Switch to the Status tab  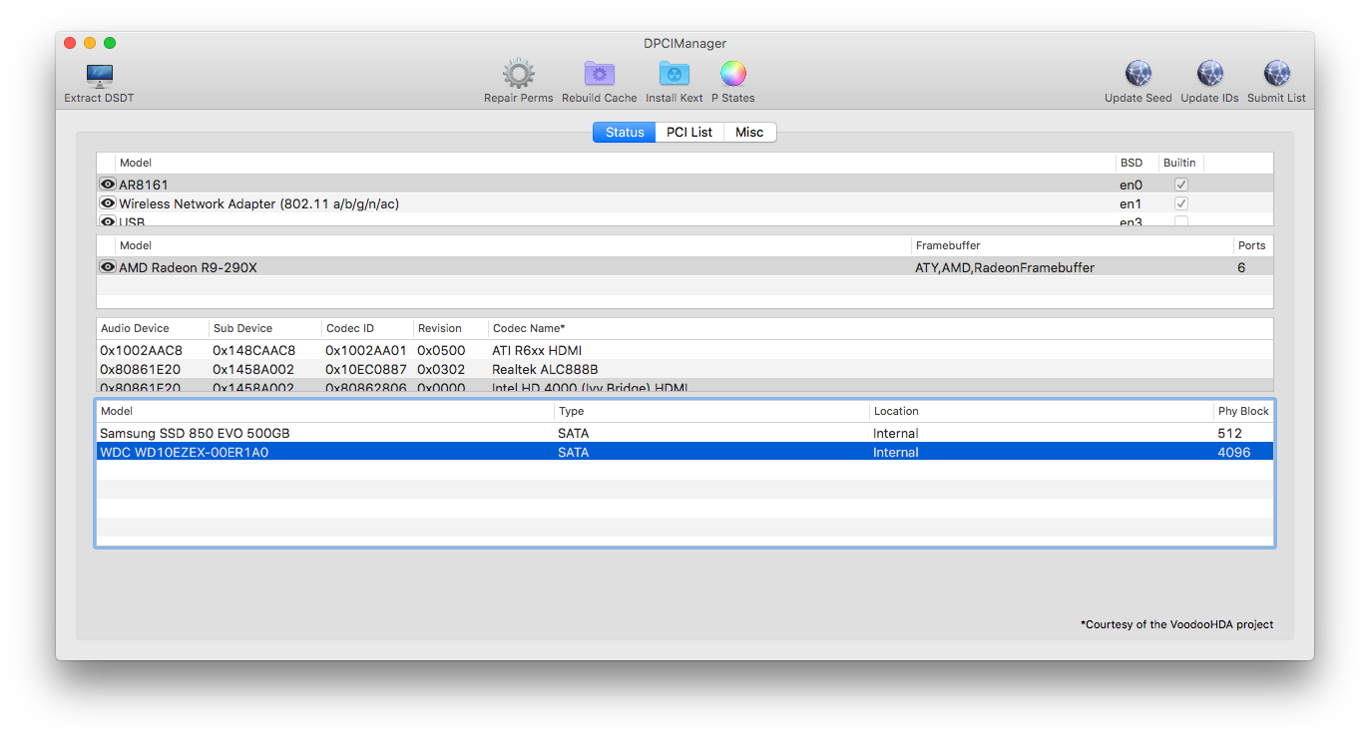(625, 132)
